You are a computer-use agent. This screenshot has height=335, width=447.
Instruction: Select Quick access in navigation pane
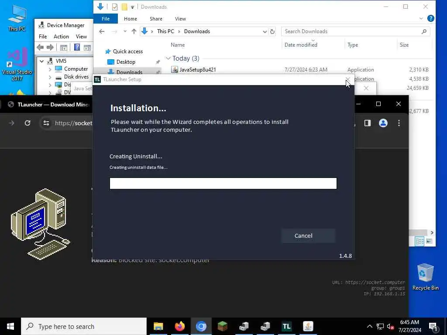[x=128, y=51]
